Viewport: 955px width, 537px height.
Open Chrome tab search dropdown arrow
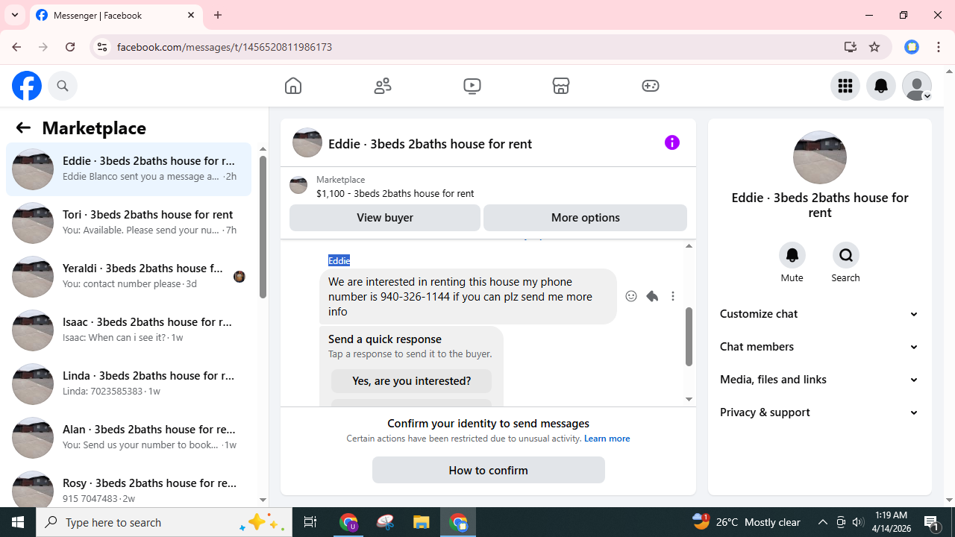[x=15, y=15]
